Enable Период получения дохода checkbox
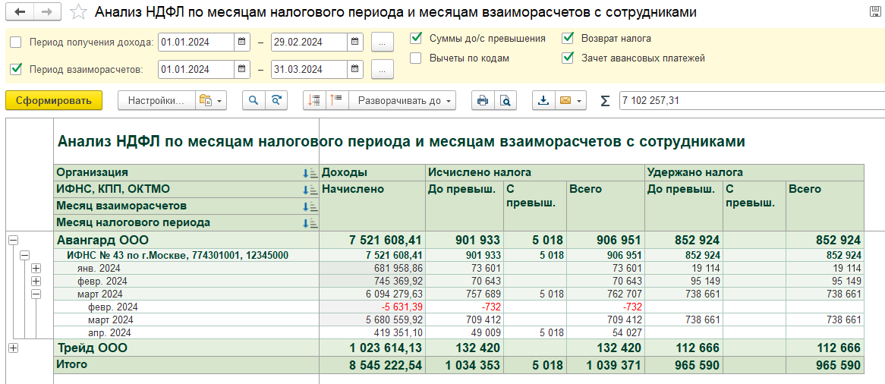This screenshot has height=384, width=885. [x=16, y=42]
